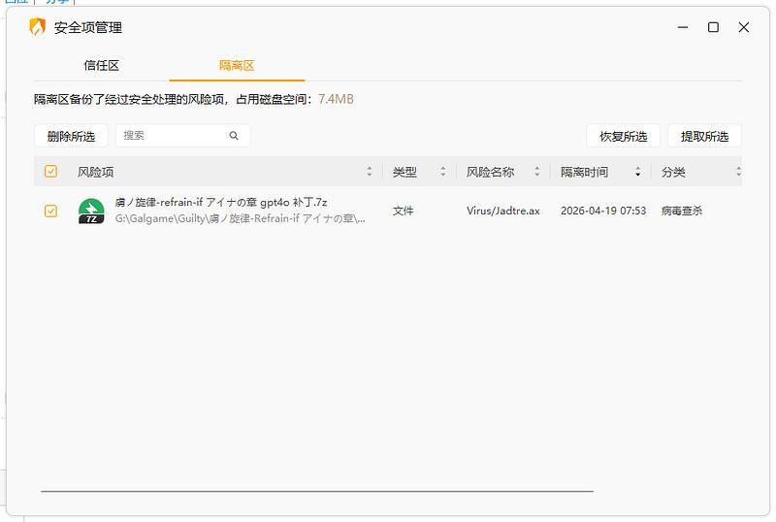This screenshot has width=776, height=522.
Task: Close the 安全项管理 window
Action: point(744,27)
